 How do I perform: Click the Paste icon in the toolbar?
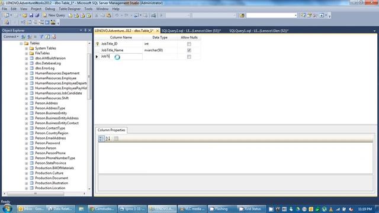coord(109,15)
